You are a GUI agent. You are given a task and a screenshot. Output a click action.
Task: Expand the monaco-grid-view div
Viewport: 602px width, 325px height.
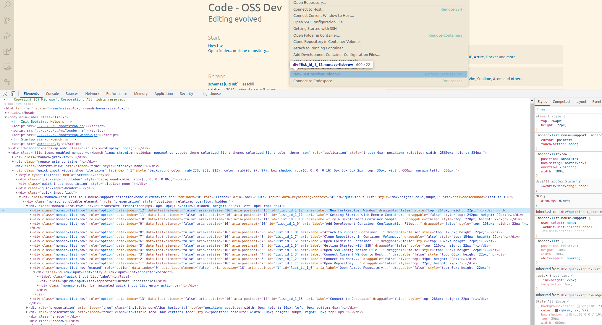(12, 157)
